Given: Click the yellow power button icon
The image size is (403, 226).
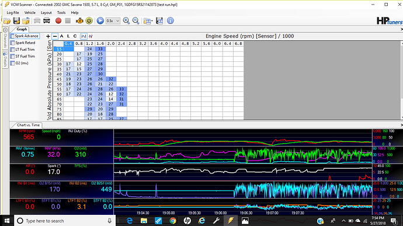Looking at the screenshot, I should click(x=89, y=21).
